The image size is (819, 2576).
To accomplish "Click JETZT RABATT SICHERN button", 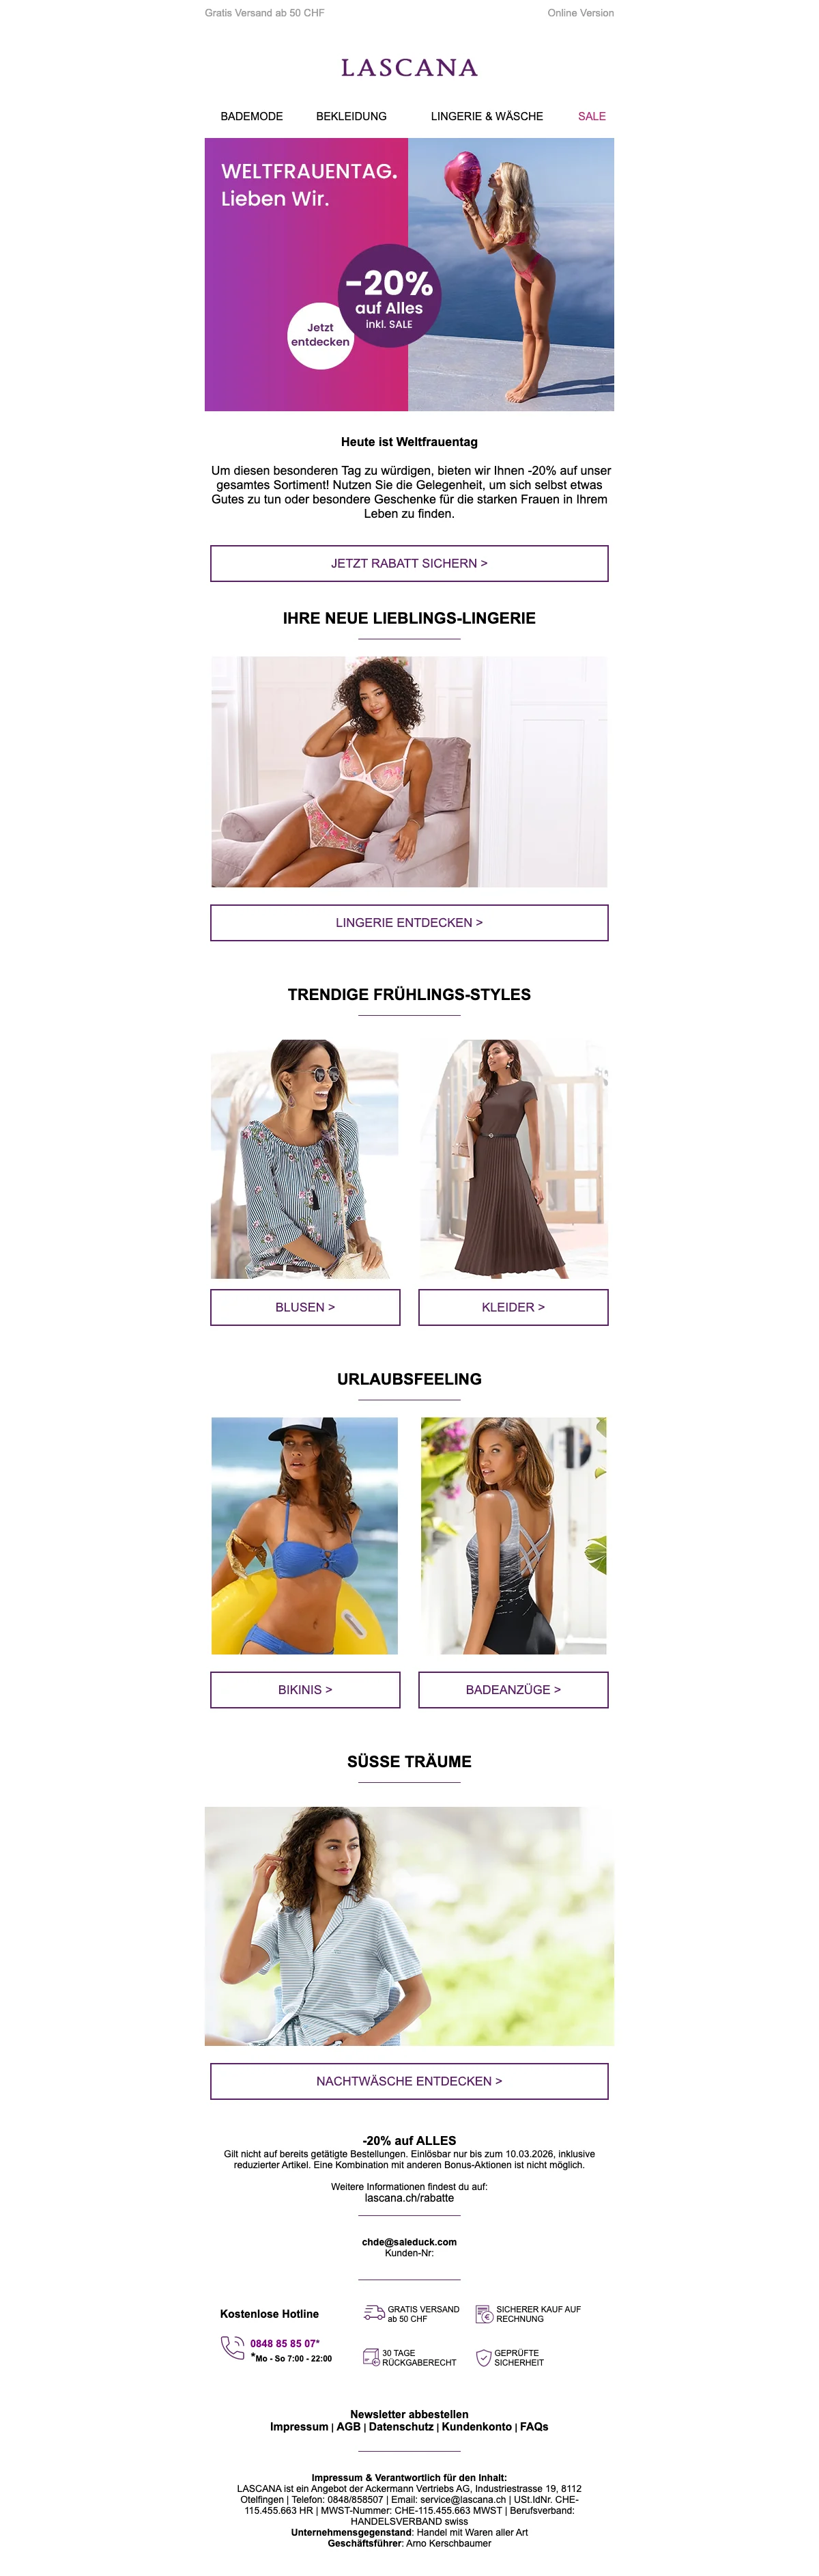I will tap(409, 563).
